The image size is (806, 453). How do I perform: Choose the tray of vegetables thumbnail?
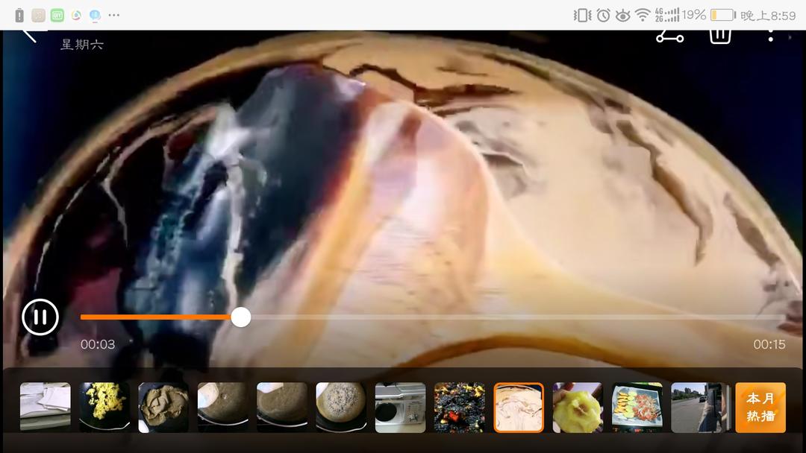(x=637, y=408)
